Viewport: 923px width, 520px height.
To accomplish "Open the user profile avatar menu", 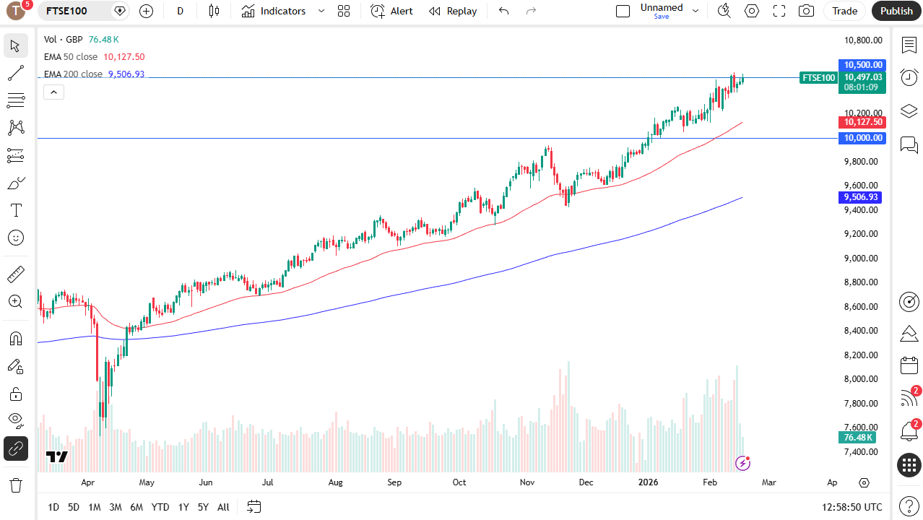I will click(x=16, y=11).
